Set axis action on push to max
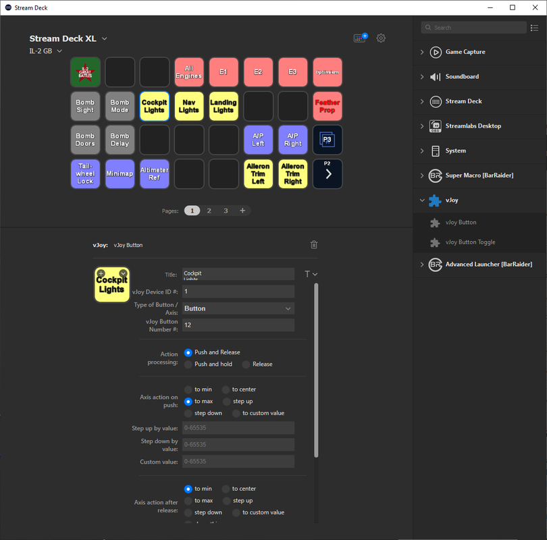This screenshot has width=547, height=540. pyautogui.click(x=188, y=402)
